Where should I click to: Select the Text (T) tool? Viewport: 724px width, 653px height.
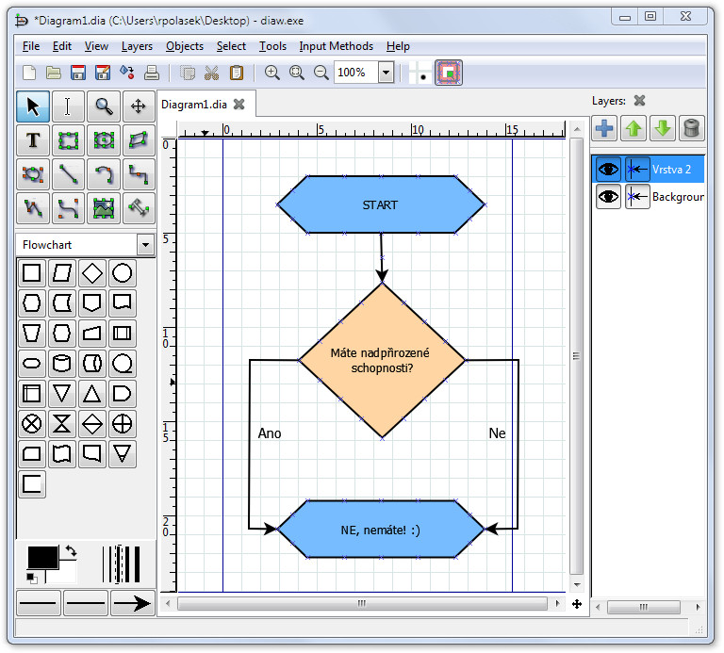(x=33, y=140)
